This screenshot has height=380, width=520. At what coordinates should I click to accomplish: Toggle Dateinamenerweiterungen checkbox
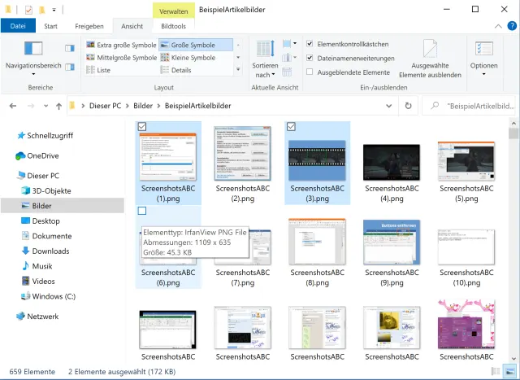[x=310, y=59]
